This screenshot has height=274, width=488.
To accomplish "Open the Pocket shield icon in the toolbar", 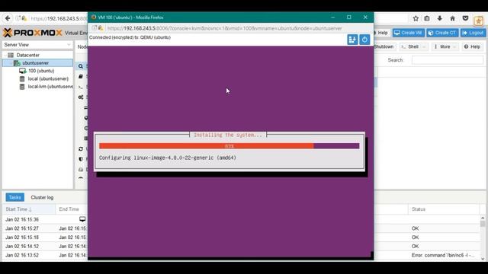I will 465,18.
